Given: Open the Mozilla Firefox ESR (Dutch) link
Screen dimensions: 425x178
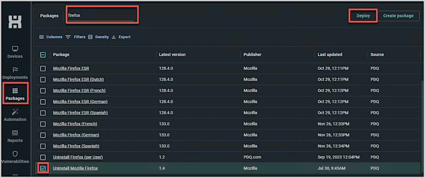Looking at the screenshot, I should pos(78,80).
